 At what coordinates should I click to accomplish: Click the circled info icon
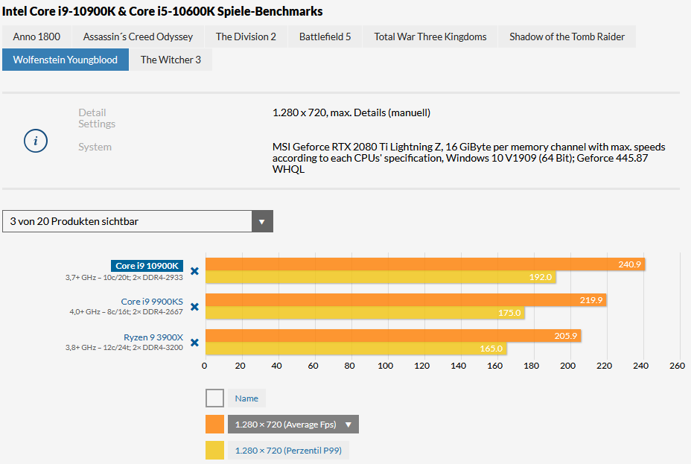tap(36, 141)
